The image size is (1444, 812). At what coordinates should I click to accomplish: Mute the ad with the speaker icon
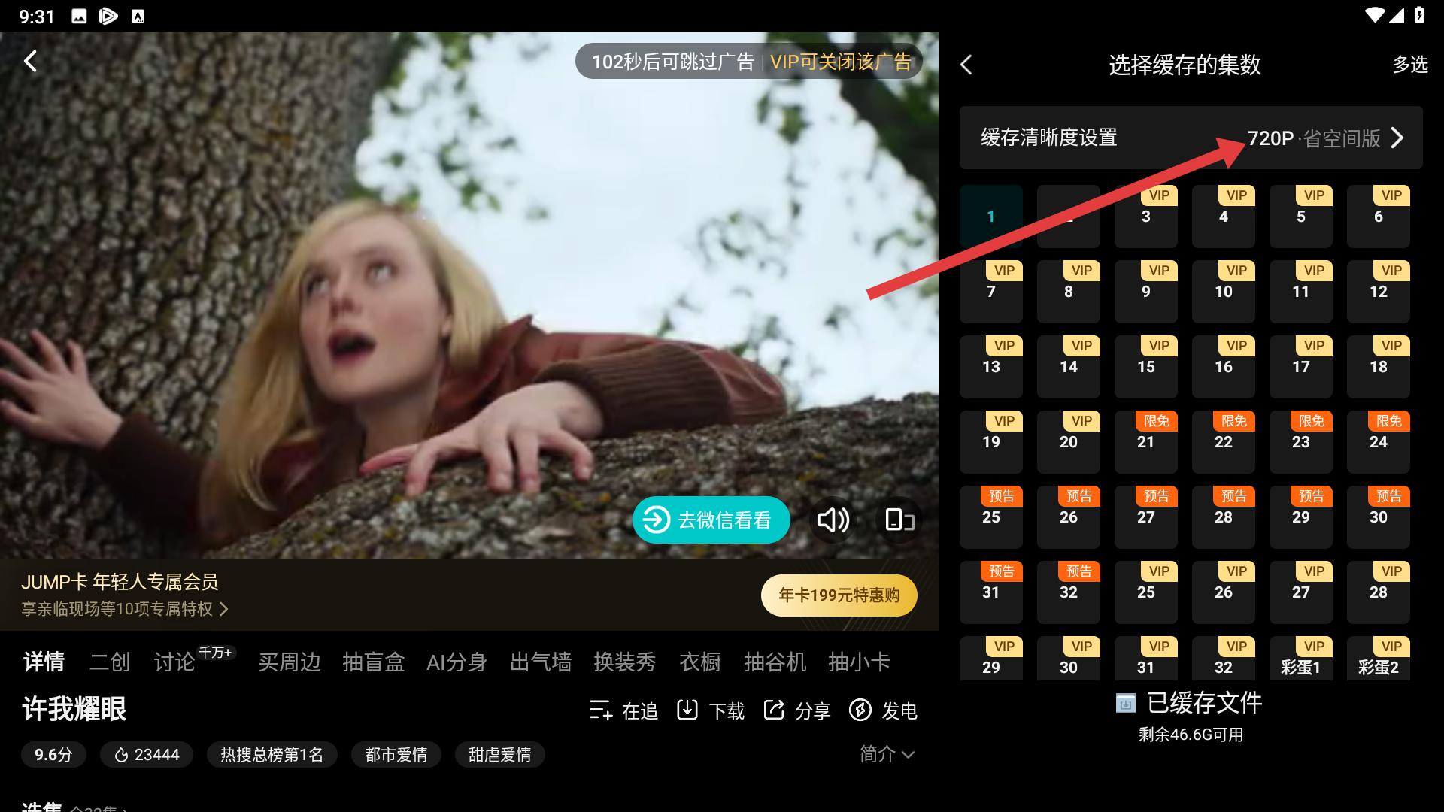(x=833, y=520)
